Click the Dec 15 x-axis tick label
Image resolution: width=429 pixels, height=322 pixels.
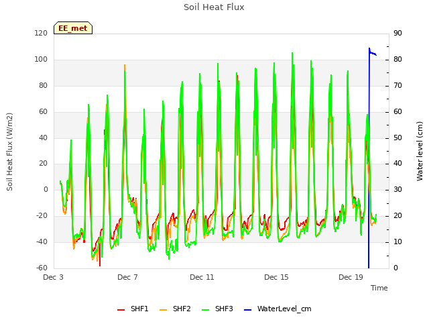(x=276, y=277)
